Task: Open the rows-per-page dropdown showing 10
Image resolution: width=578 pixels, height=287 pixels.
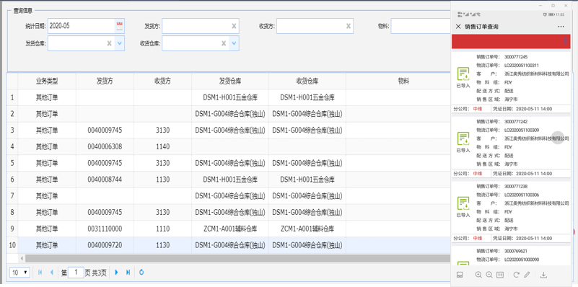Action: [x=19, y=273]
